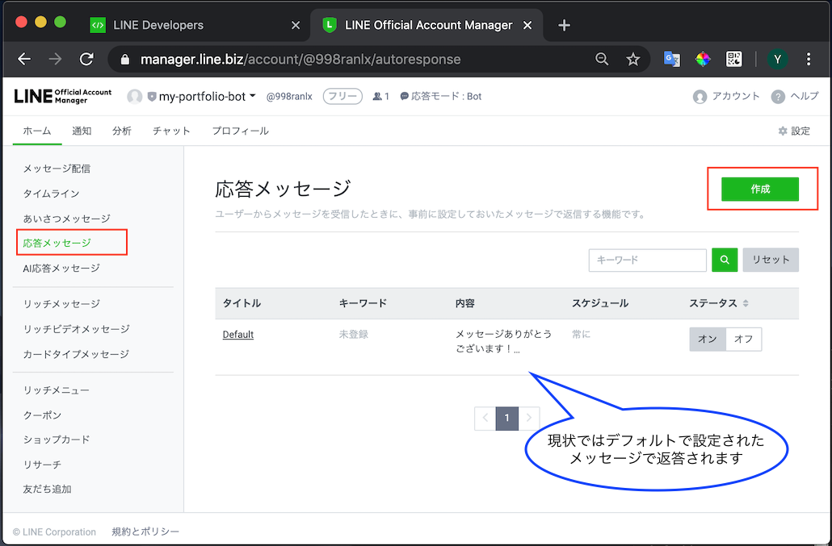Click the address bar URL manager.line.biz

coord(300,60)
